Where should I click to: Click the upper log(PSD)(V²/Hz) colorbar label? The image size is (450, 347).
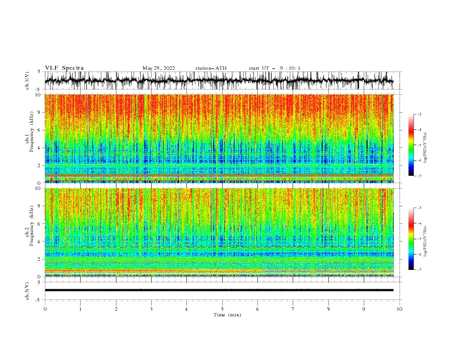coord(425,148)
